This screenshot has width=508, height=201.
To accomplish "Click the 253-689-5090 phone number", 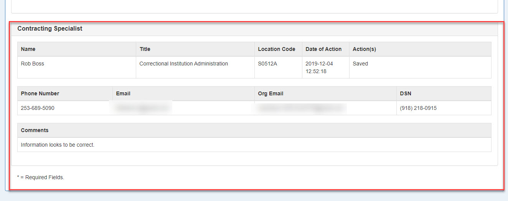I will click(38, 108).
